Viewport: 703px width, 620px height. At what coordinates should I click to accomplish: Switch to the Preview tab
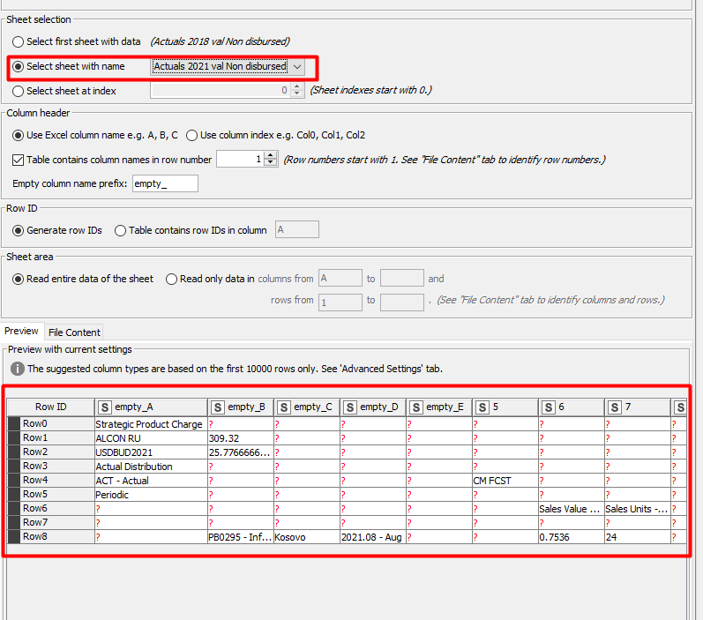(x=21, y=331)
